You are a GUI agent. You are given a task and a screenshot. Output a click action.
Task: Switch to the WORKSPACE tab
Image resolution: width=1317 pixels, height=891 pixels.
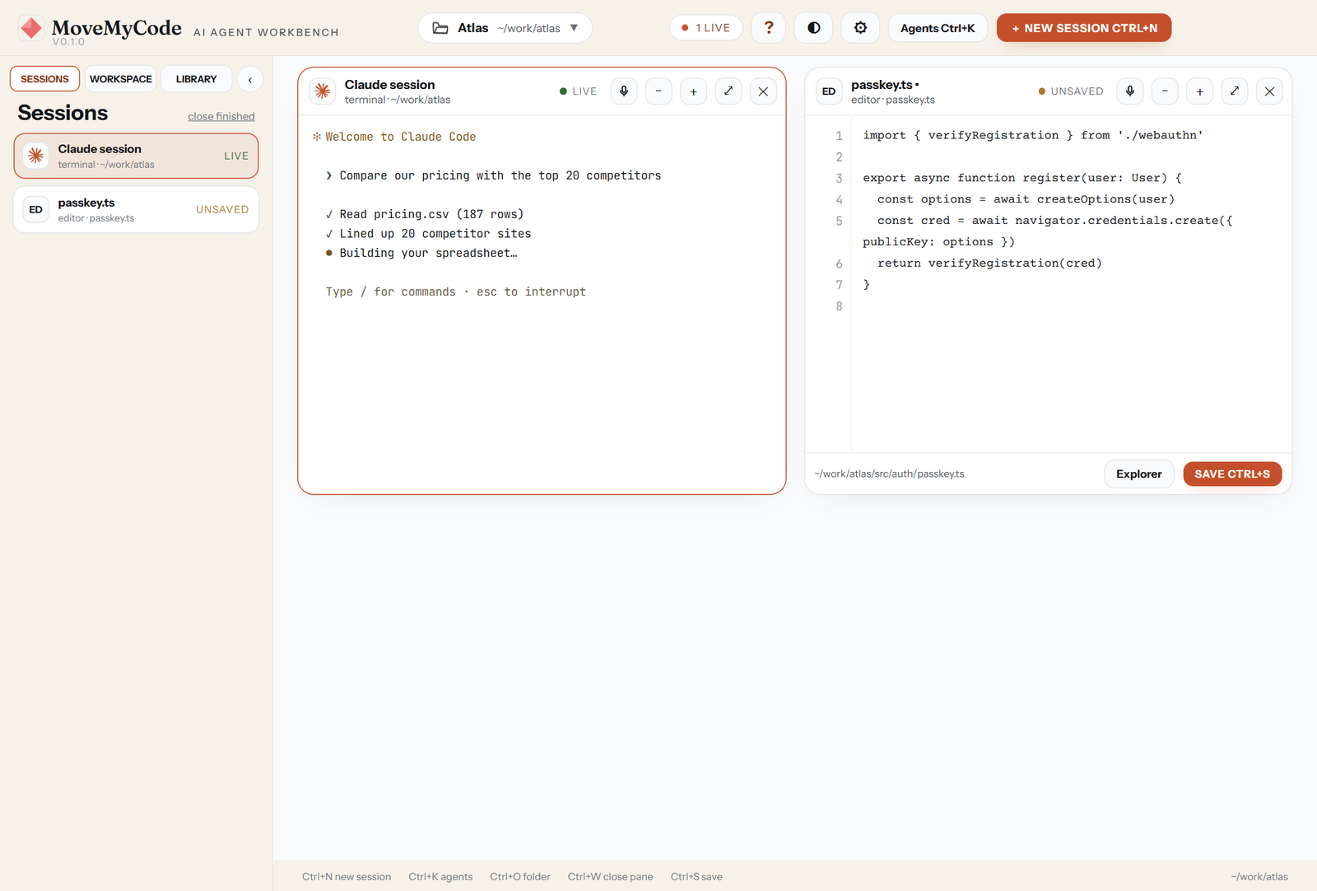coord(120,79)
